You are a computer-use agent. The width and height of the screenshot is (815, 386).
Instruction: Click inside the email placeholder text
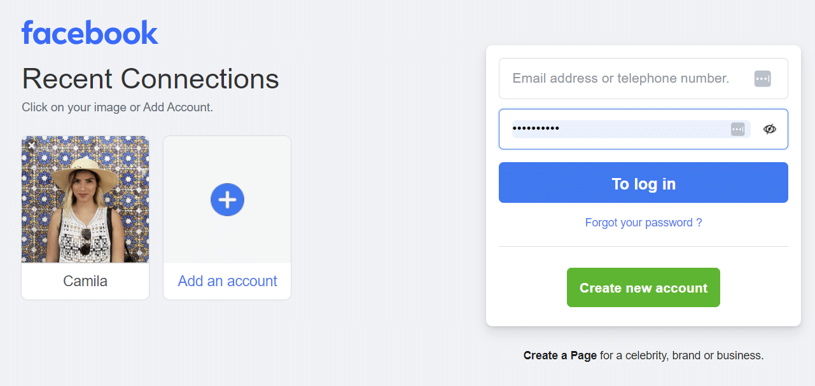click(620, 78)
